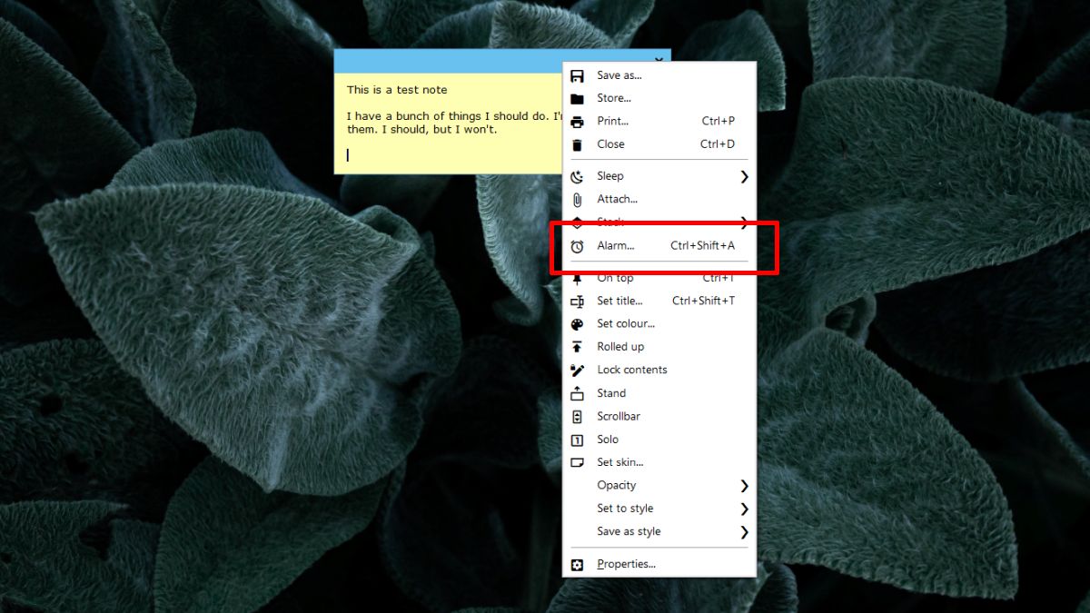1090x613 pixels.
Task: Click the Set title icon
Action: pyautogui.click(x=577, y=302)
